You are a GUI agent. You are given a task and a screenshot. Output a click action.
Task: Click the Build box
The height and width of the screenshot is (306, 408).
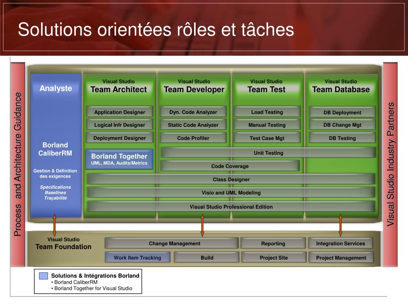tap(207, 257)
